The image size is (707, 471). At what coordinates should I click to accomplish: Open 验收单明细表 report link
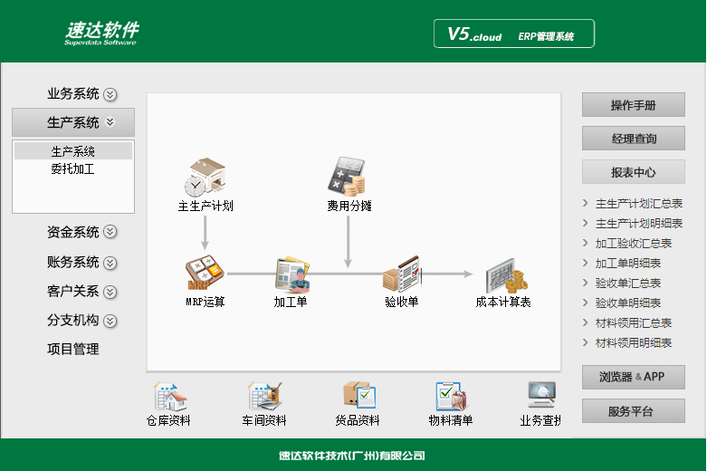[628, 303]
